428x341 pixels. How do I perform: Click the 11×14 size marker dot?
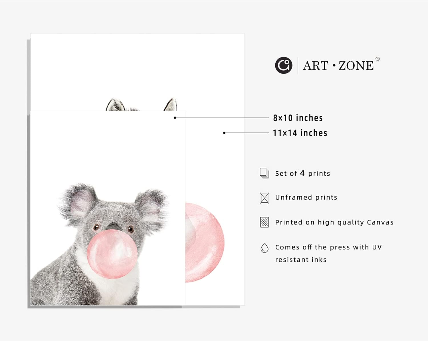click(x=224, y=133)
